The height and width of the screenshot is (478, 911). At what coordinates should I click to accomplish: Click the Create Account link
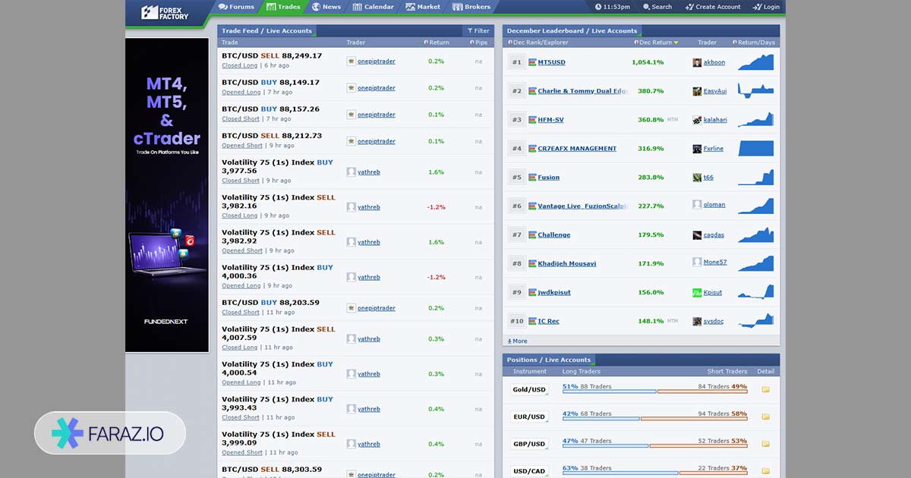712,7
